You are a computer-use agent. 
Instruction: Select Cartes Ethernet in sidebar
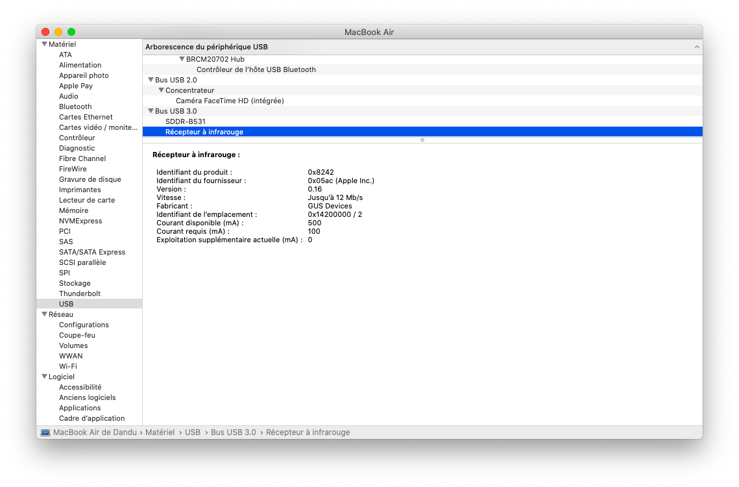tap(86, 117)
